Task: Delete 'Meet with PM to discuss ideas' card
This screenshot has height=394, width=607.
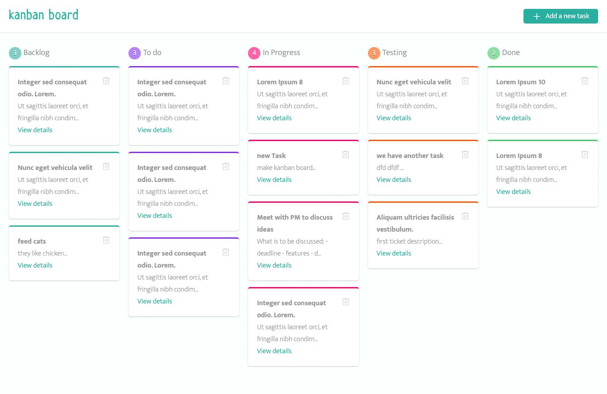Action: 346,216
